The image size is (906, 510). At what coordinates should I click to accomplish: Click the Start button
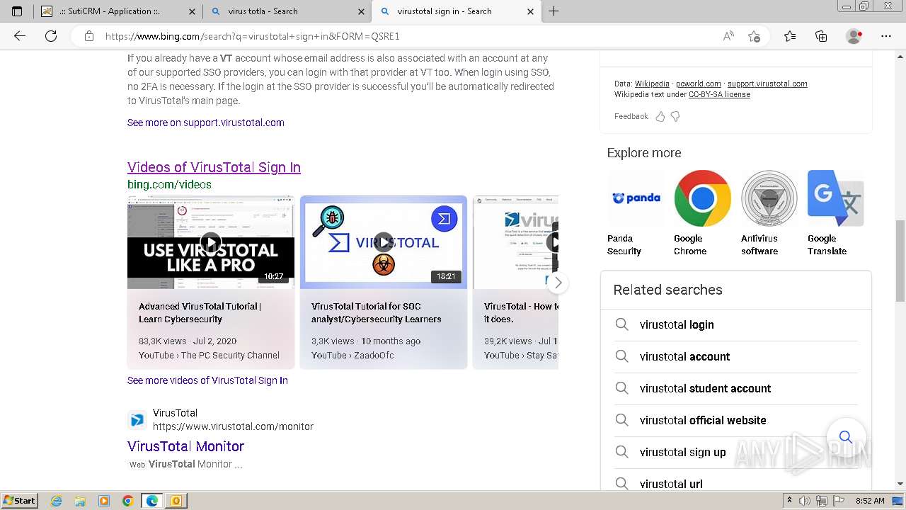[x=20, y=501]
